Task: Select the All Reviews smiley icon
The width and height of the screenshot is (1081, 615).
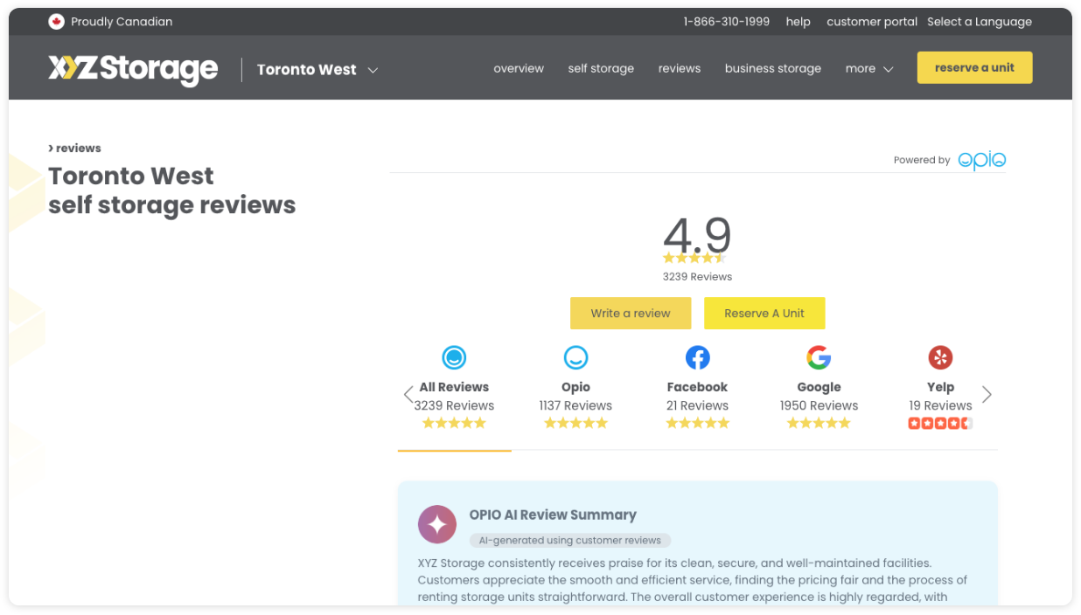Action: [x=454, y=357]
